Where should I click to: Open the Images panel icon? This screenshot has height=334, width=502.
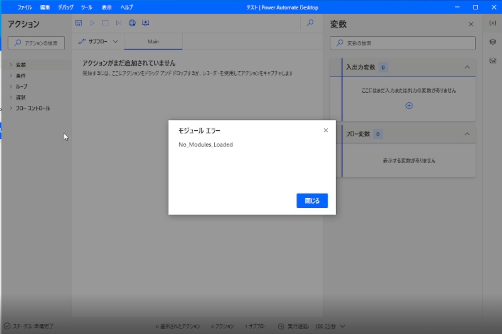tap(492, 61)
